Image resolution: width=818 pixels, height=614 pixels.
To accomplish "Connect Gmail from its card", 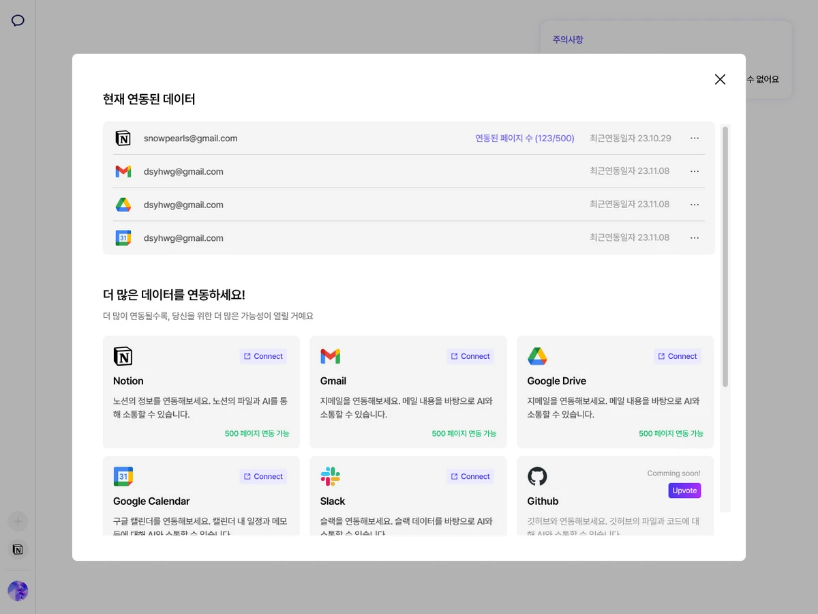I will (x=470, y=356).
